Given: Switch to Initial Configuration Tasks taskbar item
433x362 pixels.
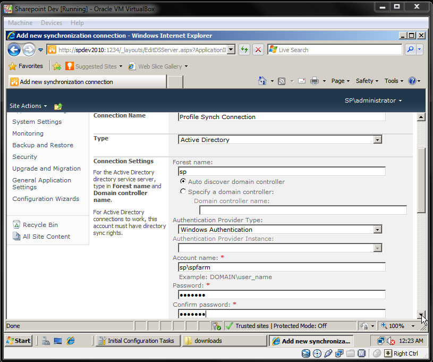Looking at the screenshot, I should [x=138, y=341].
